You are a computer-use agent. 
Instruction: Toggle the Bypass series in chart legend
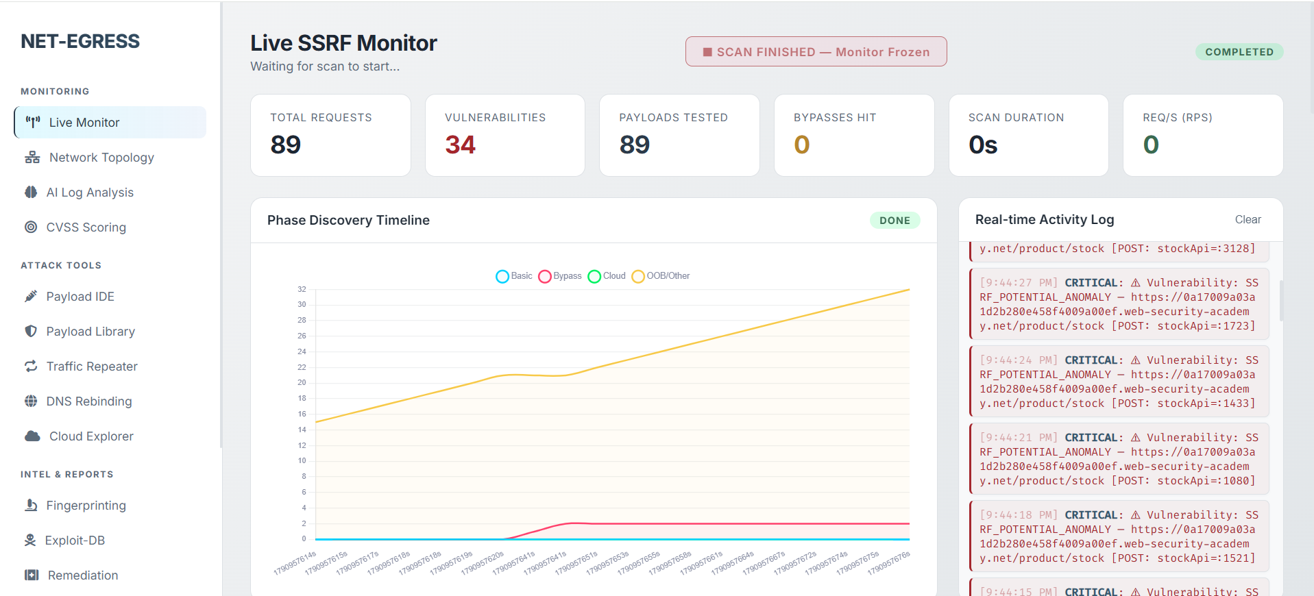coord(560,276)
